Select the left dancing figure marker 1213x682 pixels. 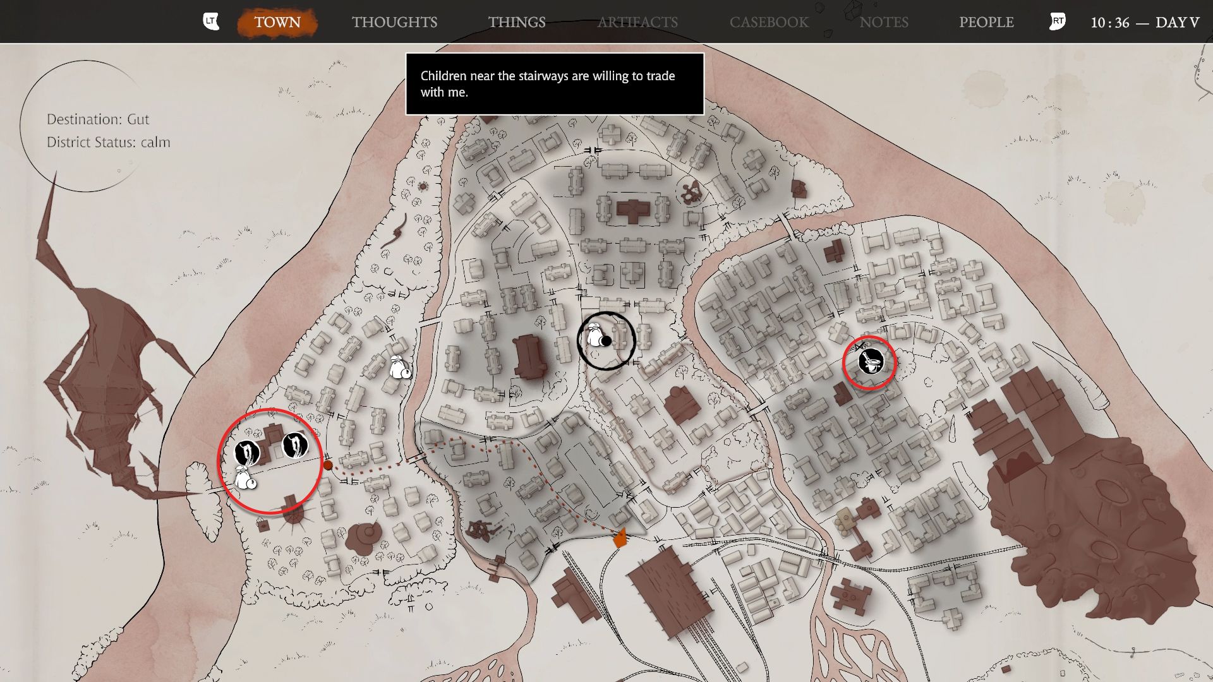246,452
